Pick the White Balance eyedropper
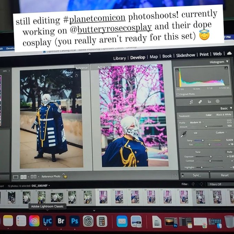 click(x=183, y=134)
